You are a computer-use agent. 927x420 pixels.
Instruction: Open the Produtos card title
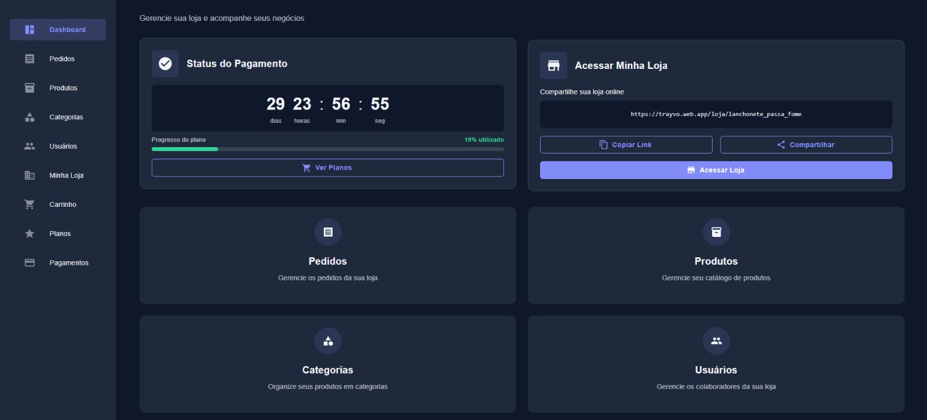click(x=716, y=261)
